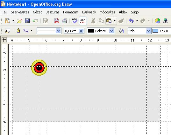Click the Edit Points hand icon

(8, 31)
